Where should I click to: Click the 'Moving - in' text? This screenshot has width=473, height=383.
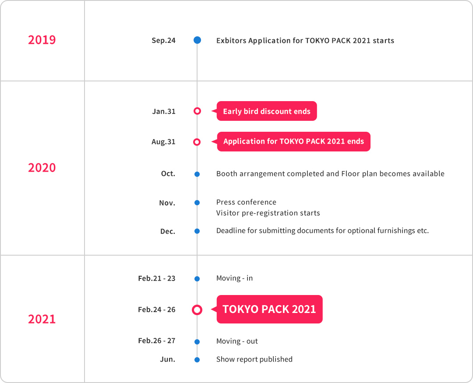[234, 278]
